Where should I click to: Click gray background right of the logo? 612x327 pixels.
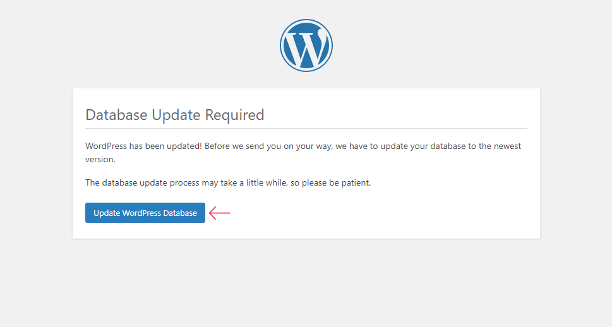[x=469, y=45]
